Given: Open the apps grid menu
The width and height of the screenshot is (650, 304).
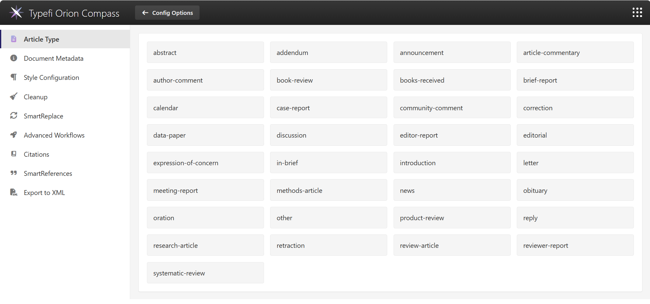Looking at the screenshot, I should pos(637,12).
